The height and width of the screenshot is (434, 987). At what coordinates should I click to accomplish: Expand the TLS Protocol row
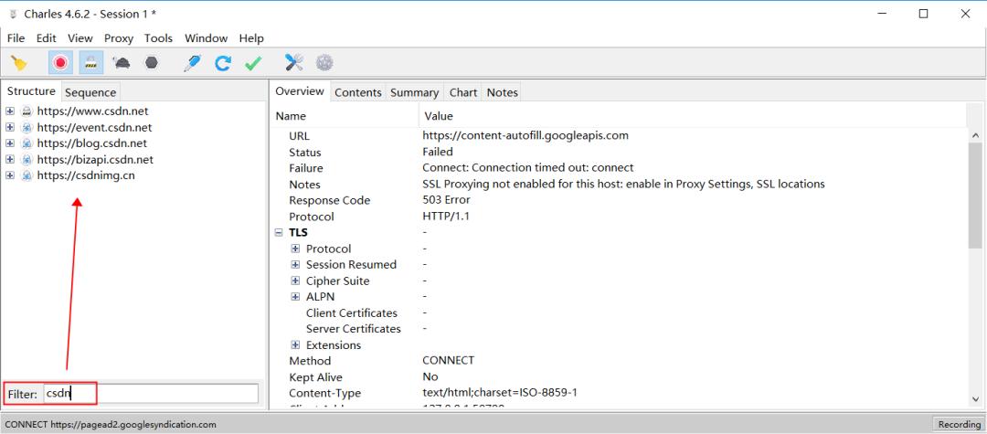pos(295,249)
